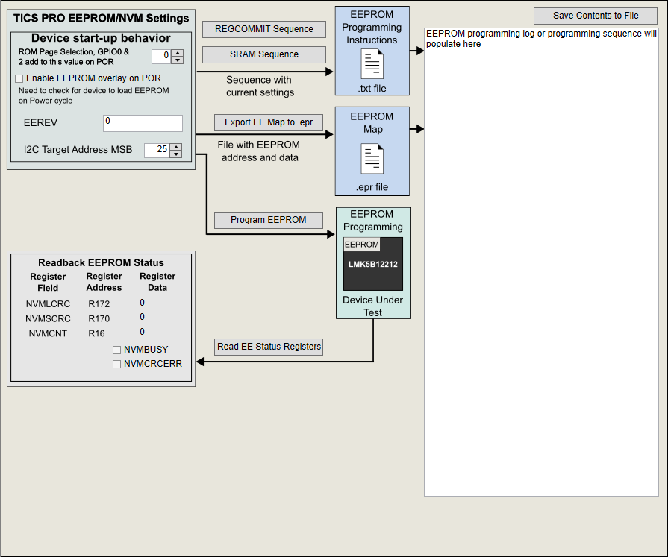
Task: Export EE Map to .epr
Action: (269, 122)
